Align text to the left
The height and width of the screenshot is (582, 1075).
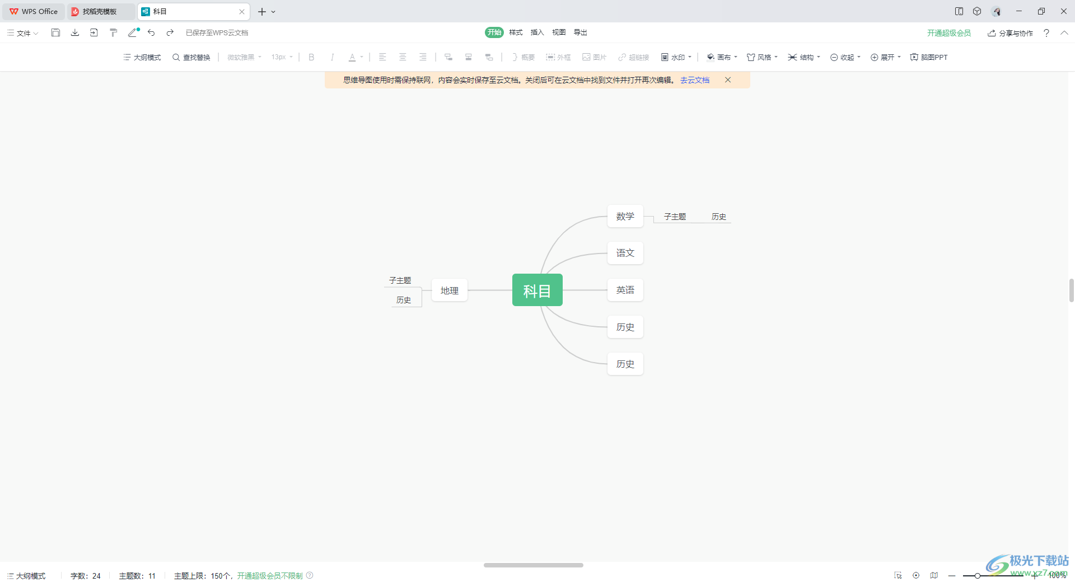(382, 57)
